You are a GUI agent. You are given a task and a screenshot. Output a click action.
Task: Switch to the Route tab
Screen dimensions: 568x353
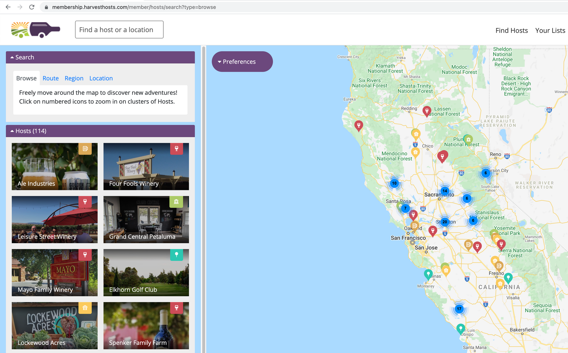point(51,78)
